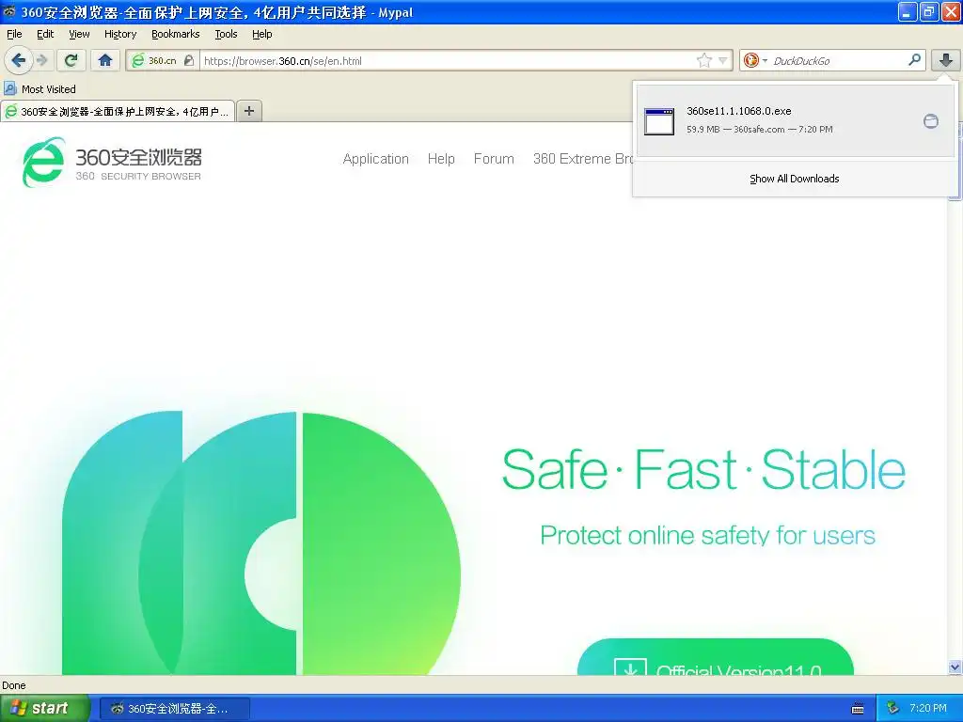Click the search magnifier icon
Viewport: 963px width, 722px height.
(x=914, y=60)
